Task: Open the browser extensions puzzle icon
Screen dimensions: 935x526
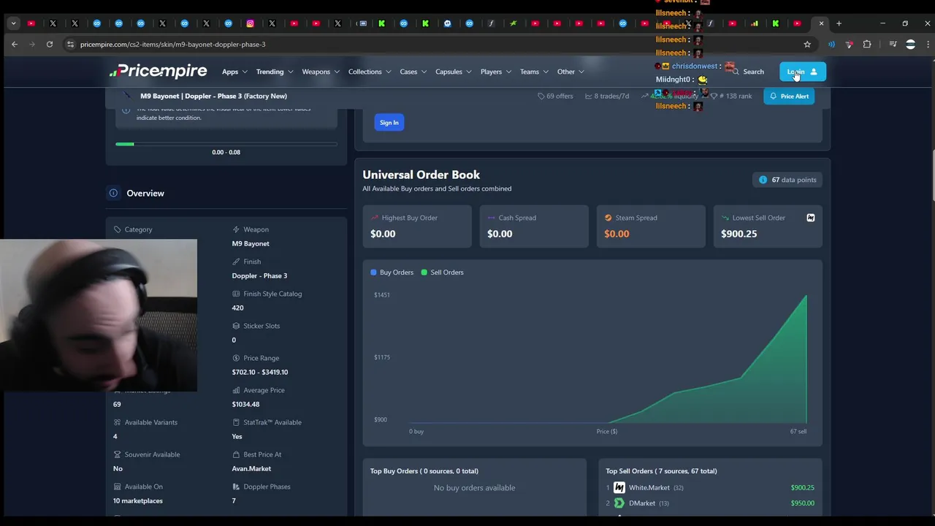Action: click(x=867, y=45)
